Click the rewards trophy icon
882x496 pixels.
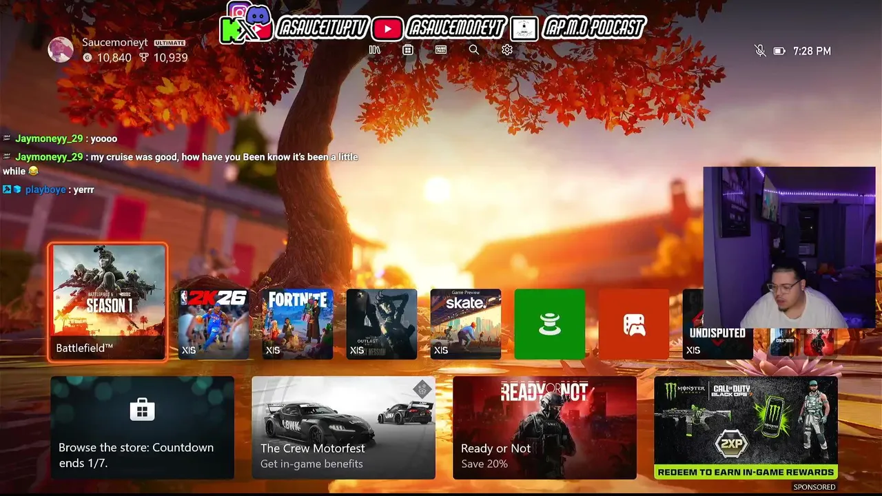[x=144, y=58]
